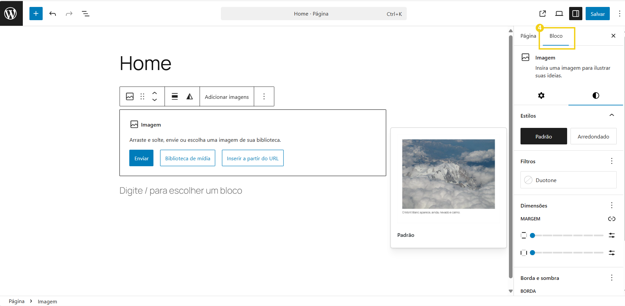Open the Dimensões options menu

click(612, 205)
